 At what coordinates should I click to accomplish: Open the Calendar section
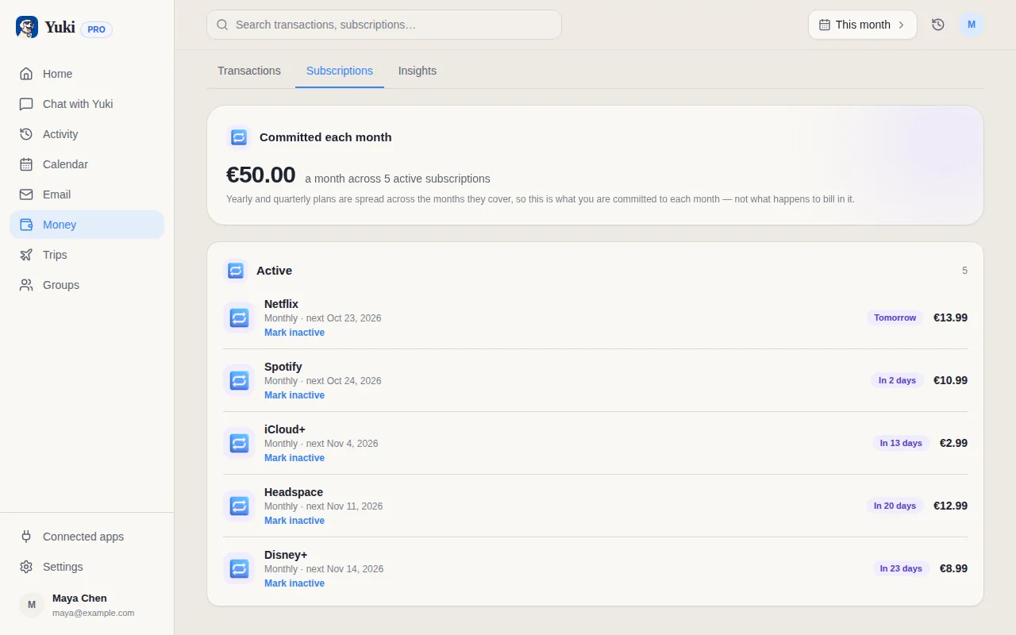87,164
